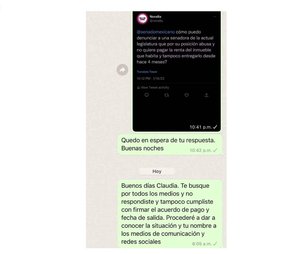Select the 'Buenos días Claudia' message bubble
The width and height of the screenshot is (308, 254).
(x=170, y=214)
